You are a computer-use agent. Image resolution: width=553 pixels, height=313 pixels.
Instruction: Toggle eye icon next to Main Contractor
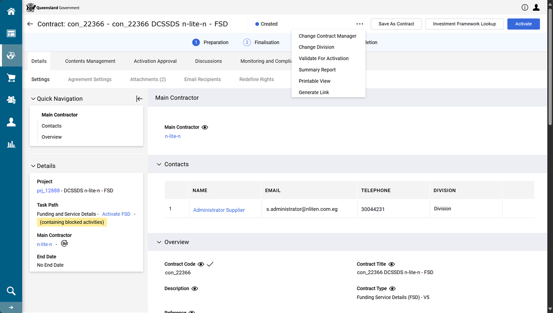[x=205, y=127]
